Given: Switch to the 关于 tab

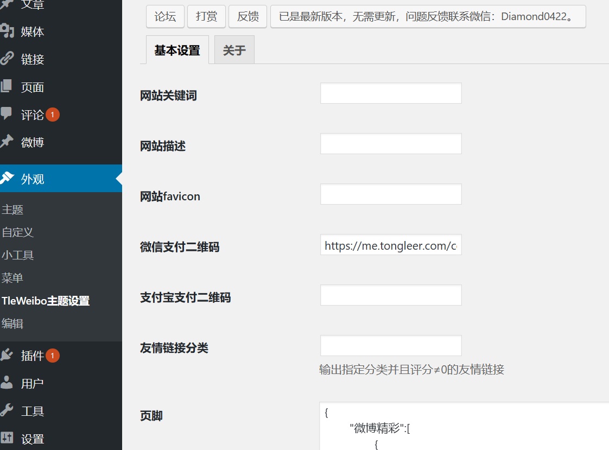Looking at the screenshot, I should coord(234,50).
